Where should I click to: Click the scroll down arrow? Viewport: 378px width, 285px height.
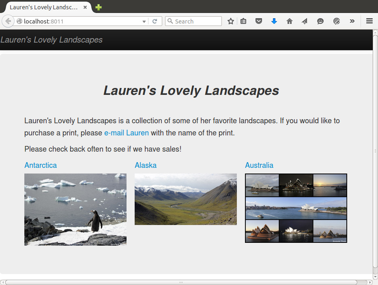(x=375, y=276)
